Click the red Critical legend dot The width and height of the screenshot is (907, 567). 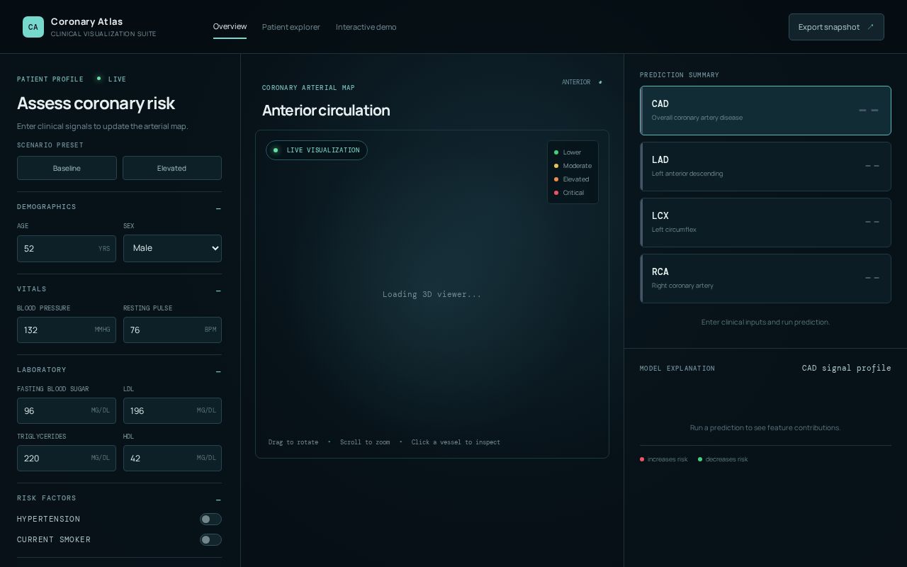tap(556, 193)
